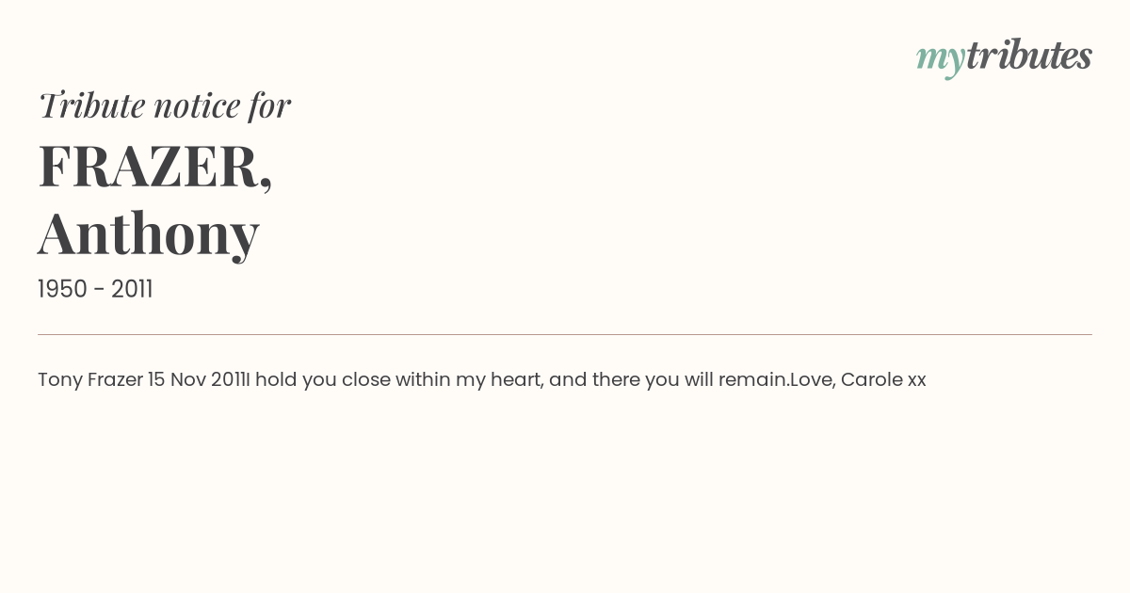This screenshot has height=593, width=1130.
Task: Click the word "notice" in the italic heading
Action: [x=196, y=105]
